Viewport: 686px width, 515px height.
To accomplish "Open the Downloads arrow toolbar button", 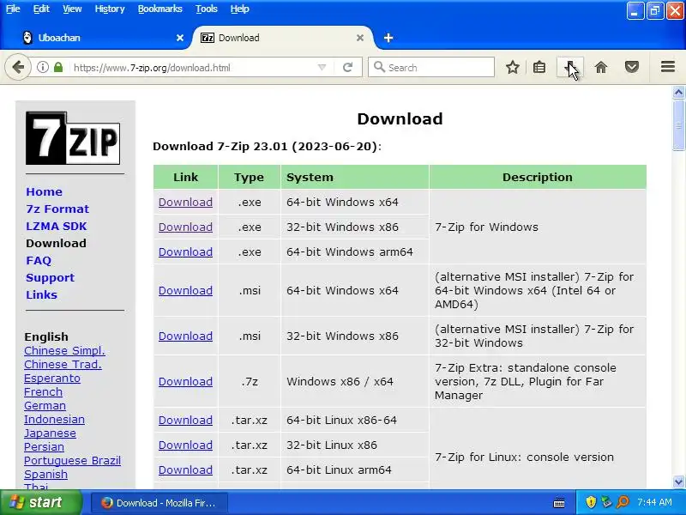I will (x=570, y=68).
